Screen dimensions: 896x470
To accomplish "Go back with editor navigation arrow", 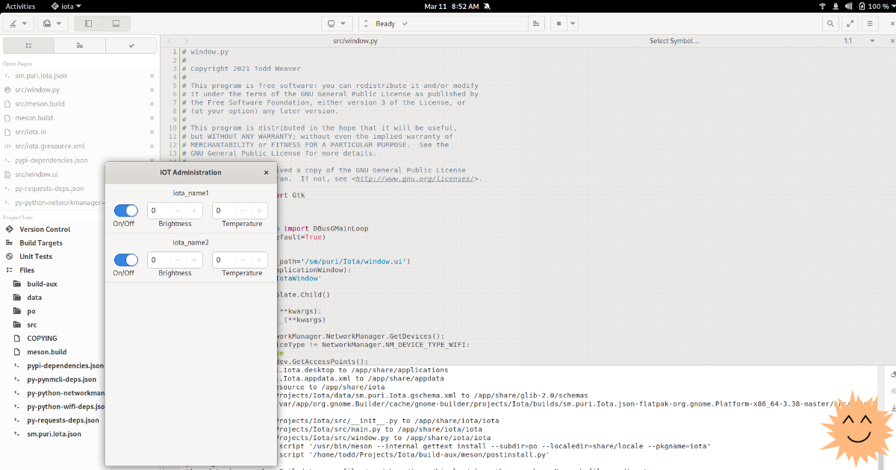I will point(169,41).
